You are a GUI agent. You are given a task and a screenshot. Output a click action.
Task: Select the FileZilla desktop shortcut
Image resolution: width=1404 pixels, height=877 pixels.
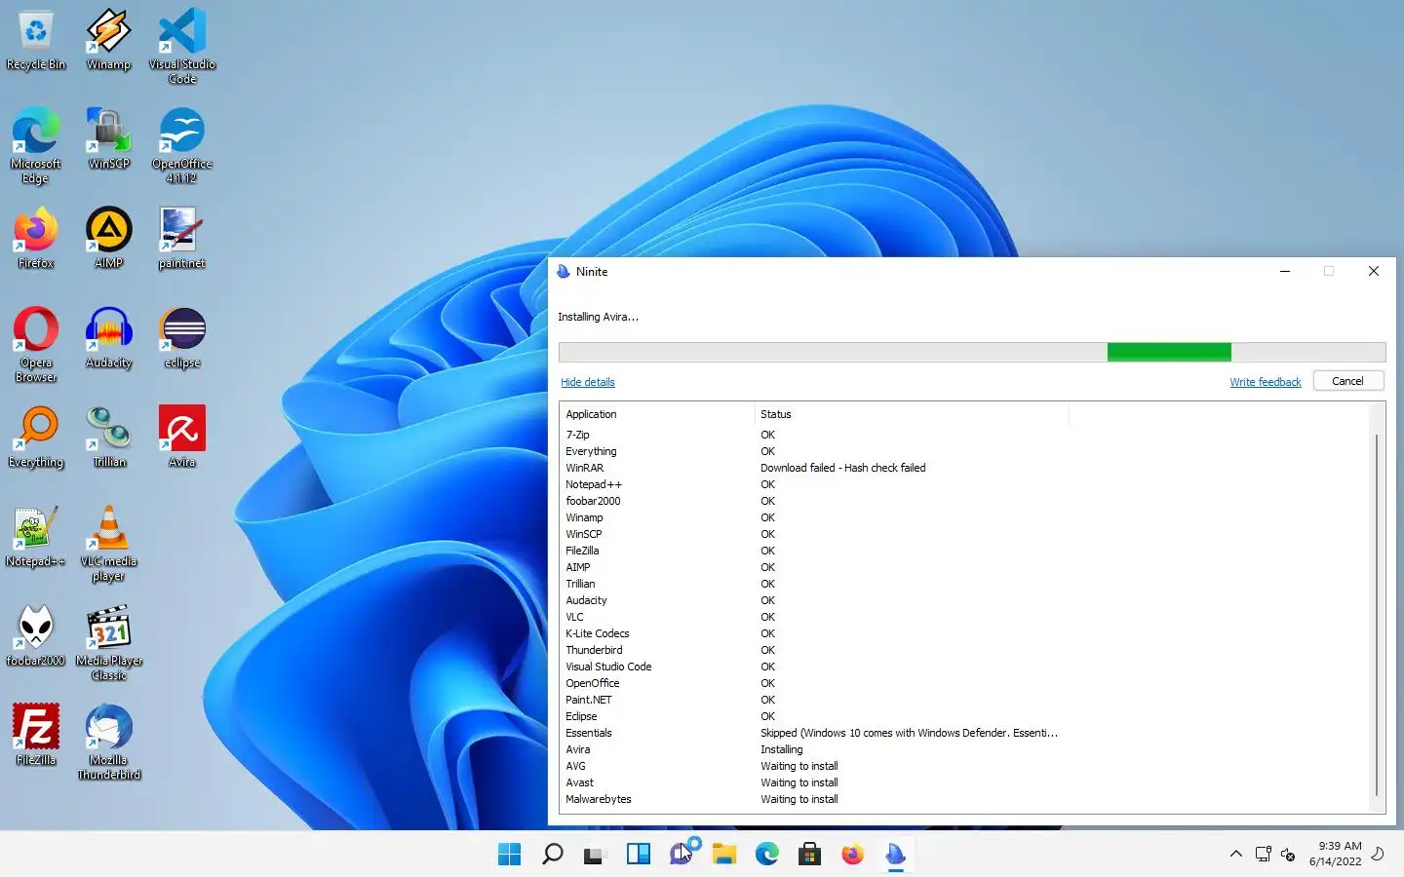point(36,737)
